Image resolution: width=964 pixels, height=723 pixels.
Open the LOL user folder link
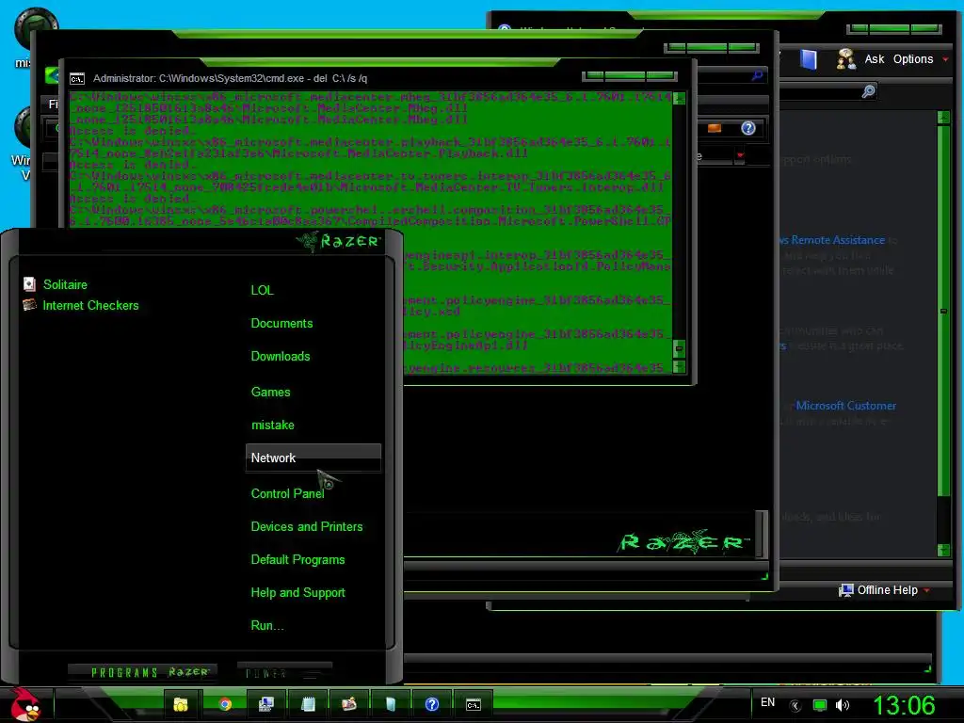click(x=262, y=290)
